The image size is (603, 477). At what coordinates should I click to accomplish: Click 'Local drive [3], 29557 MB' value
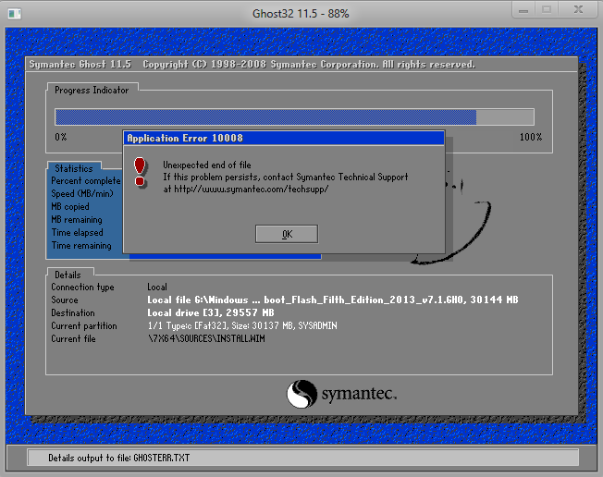click(x=211, y=312)
